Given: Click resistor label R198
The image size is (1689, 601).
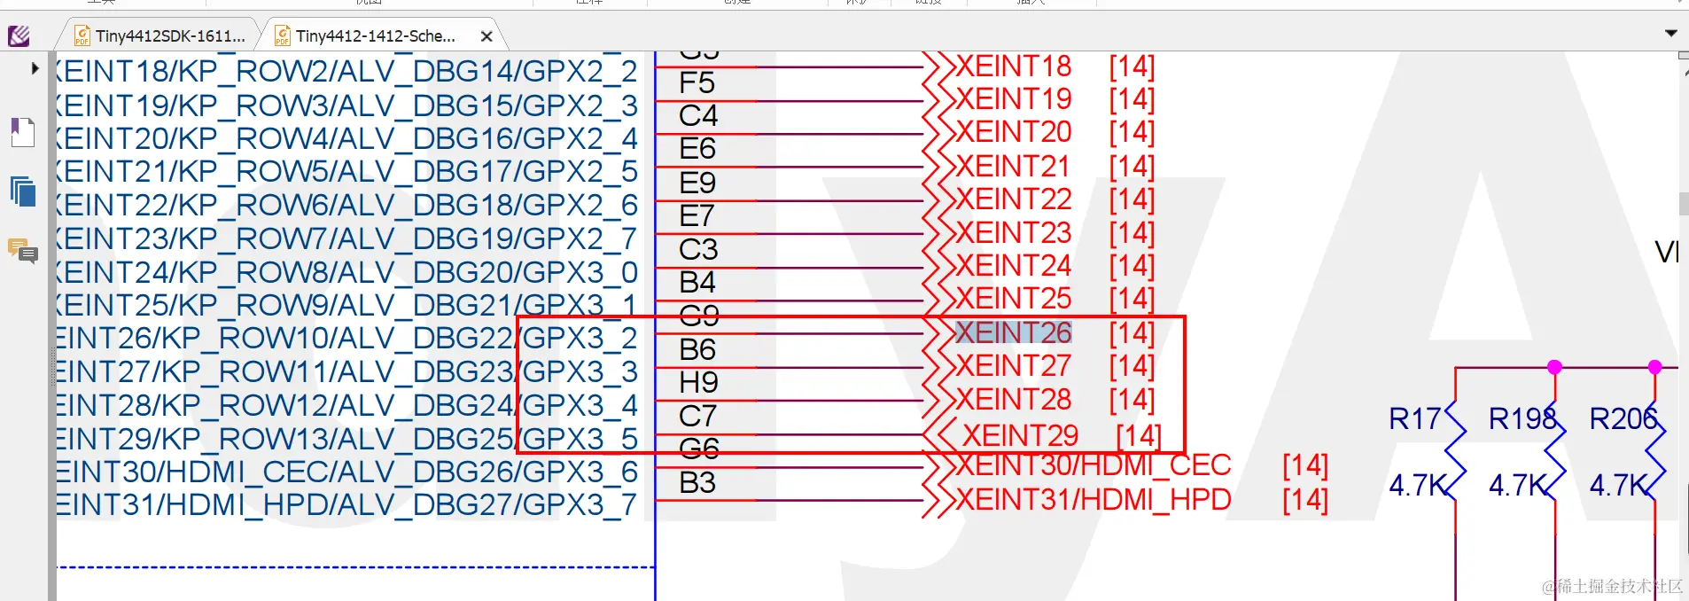Looking at the screenshot, I should pos(1522,418).
